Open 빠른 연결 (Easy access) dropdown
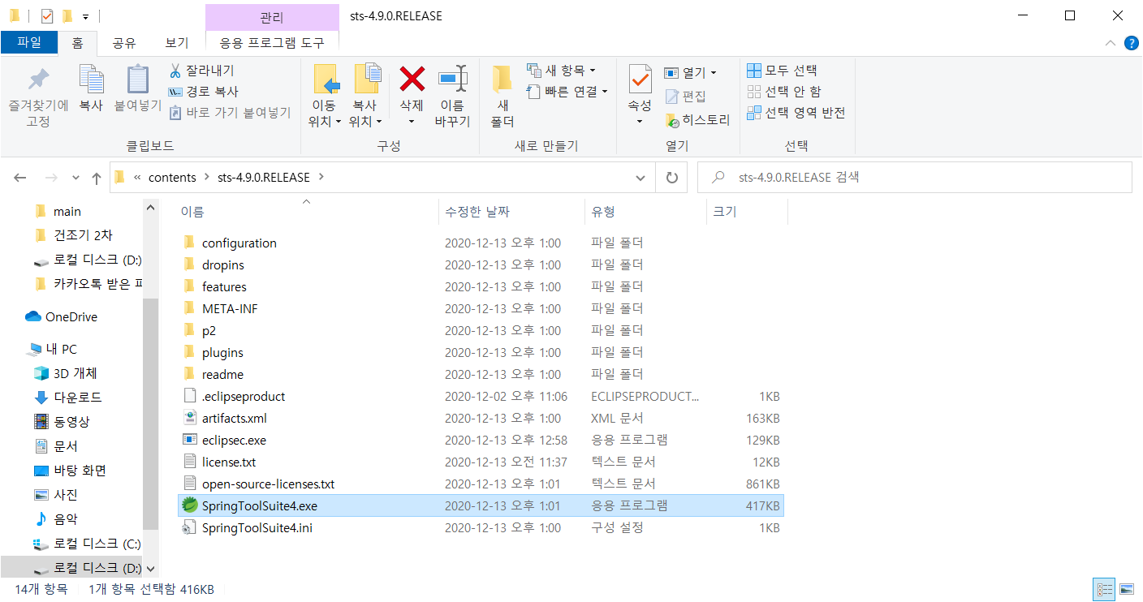Image resolution: width=1143 pixels, height=602 pixels. [x=567, y=92]
